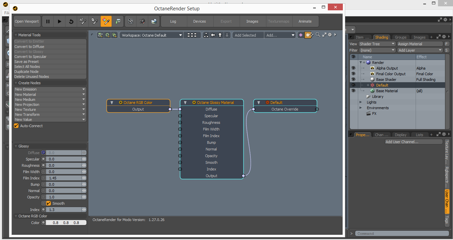The width and height of the screenshot is (453, 240).
Task: Select the Tags vertical tab
Action: click(447, 220)
